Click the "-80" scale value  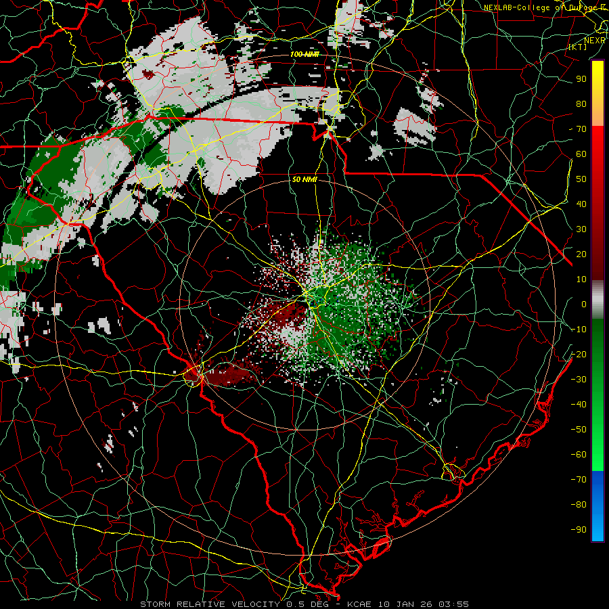tap(579, 505)
